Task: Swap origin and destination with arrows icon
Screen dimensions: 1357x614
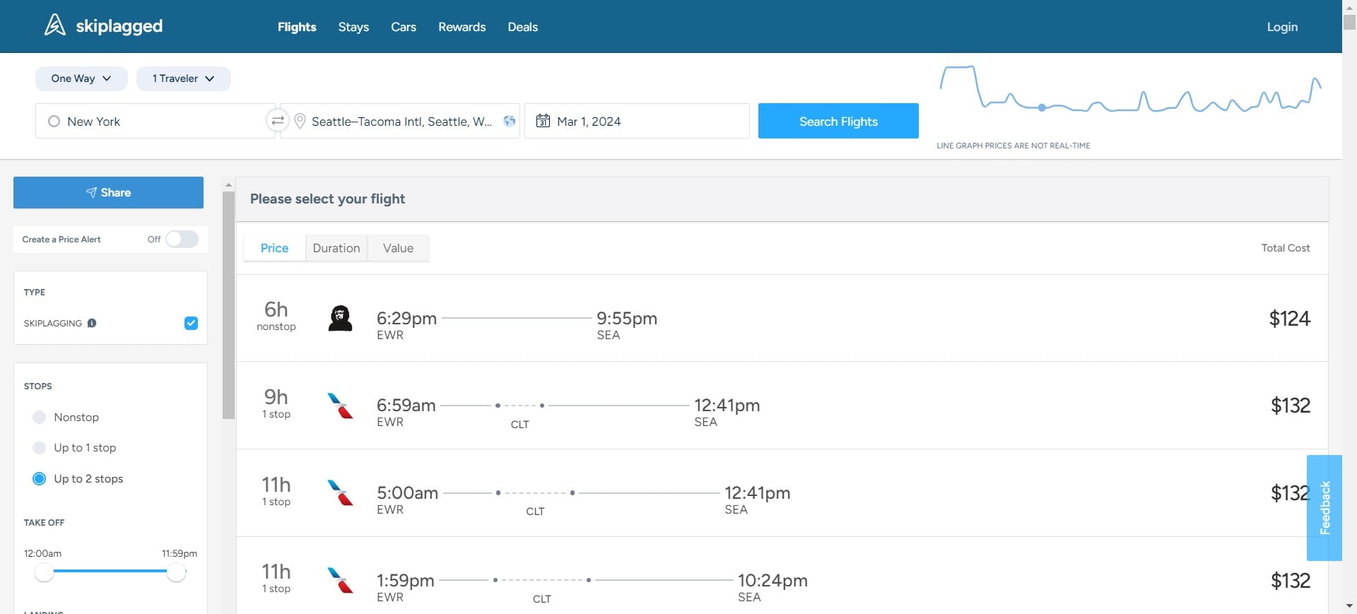Action: tap(278, 121)
